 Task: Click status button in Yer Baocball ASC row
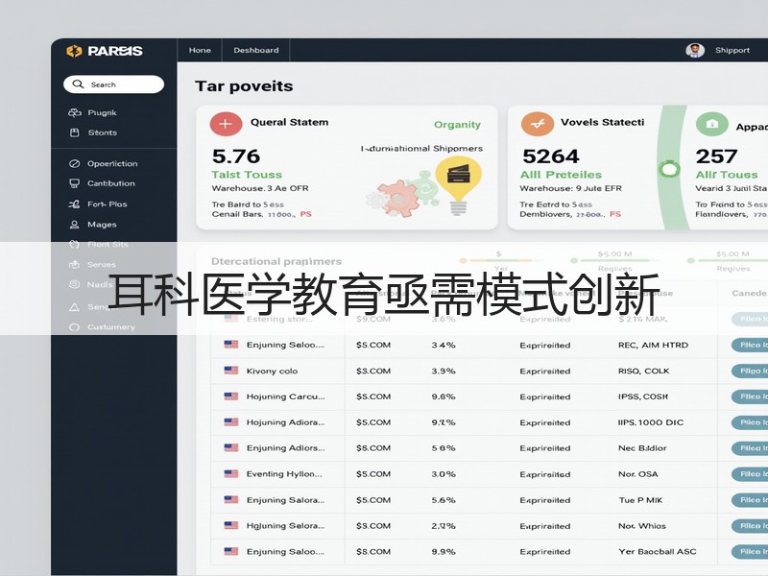pyautogui.click(x=750, y=551)
